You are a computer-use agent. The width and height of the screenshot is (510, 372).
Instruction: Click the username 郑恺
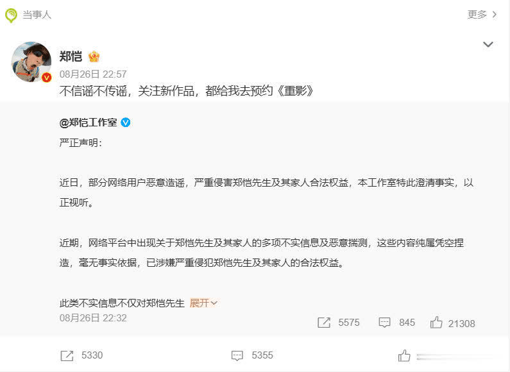click(71, 56)
